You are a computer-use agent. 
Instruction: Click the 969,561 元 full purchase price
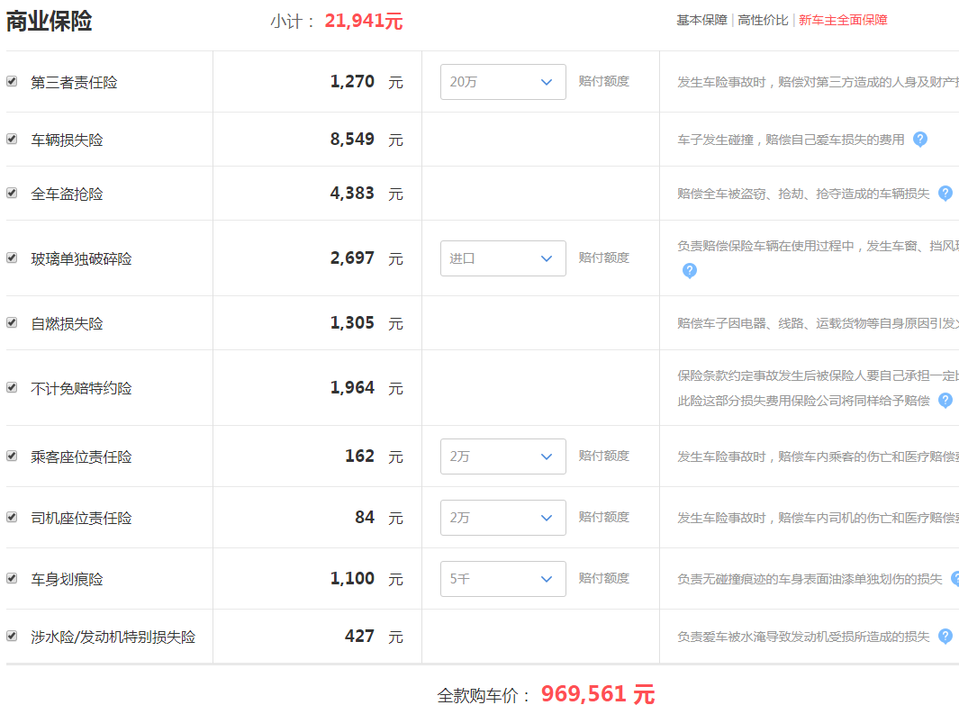click(x=598, y=694)
